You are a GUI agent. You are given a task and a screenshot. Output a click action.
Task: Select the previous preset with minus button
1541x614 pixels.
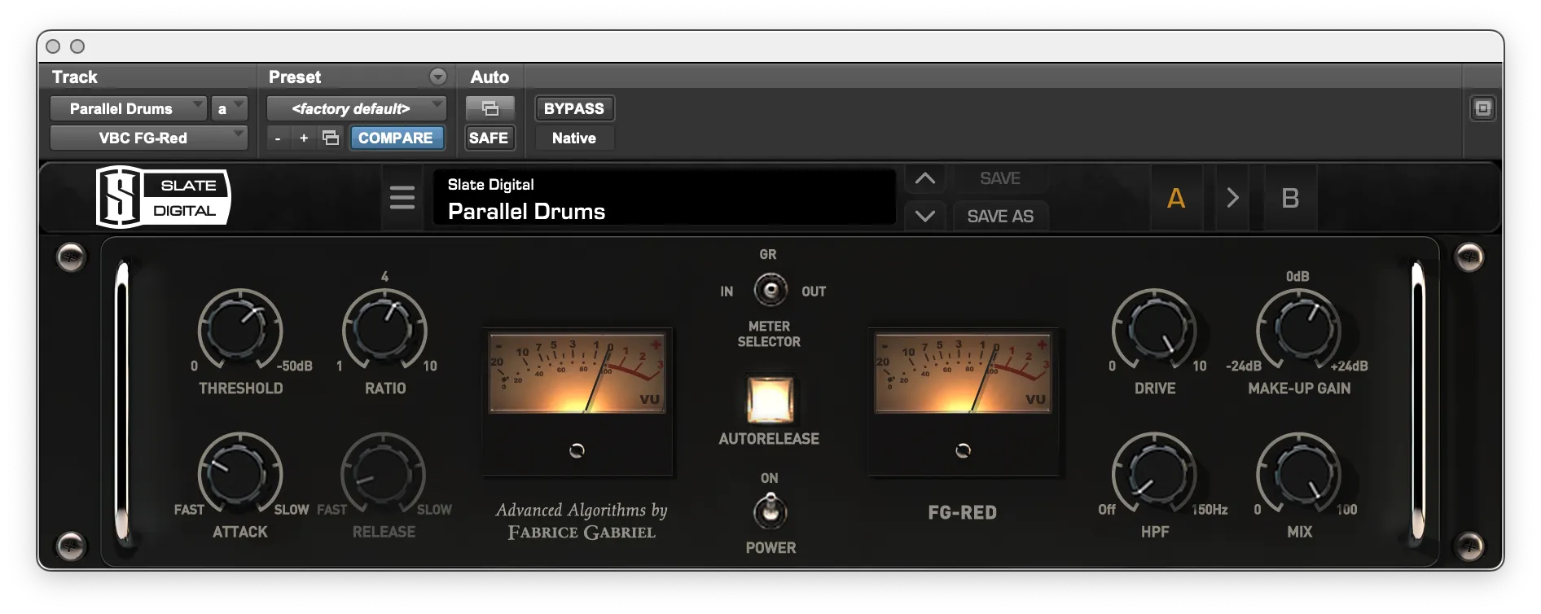pyautogui.click(x=278, y=138)
